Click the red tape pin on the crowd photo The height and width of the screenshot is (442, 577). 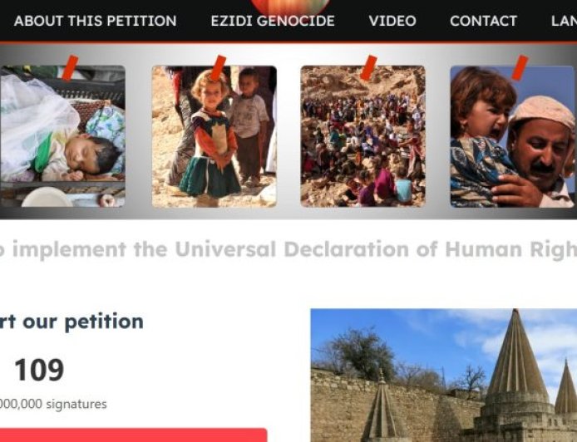[368, 67]
